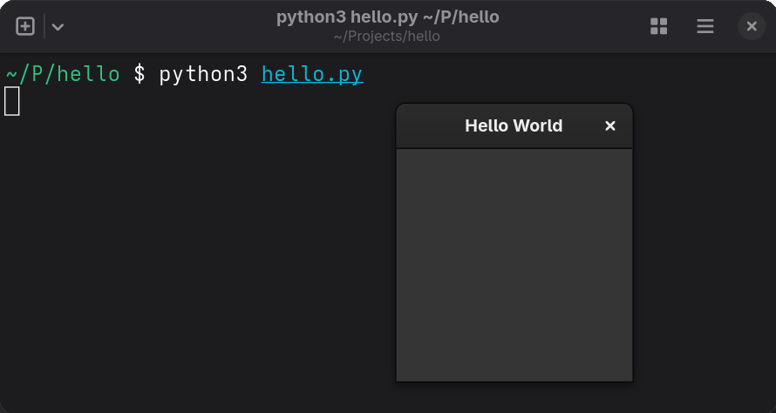Click the ~/Projects/hello subtitle in header

click(x=387, y=37)
